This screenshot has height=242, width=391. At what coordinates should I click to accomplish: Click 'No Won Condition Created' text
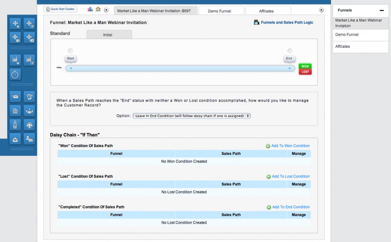pos(184,162)
